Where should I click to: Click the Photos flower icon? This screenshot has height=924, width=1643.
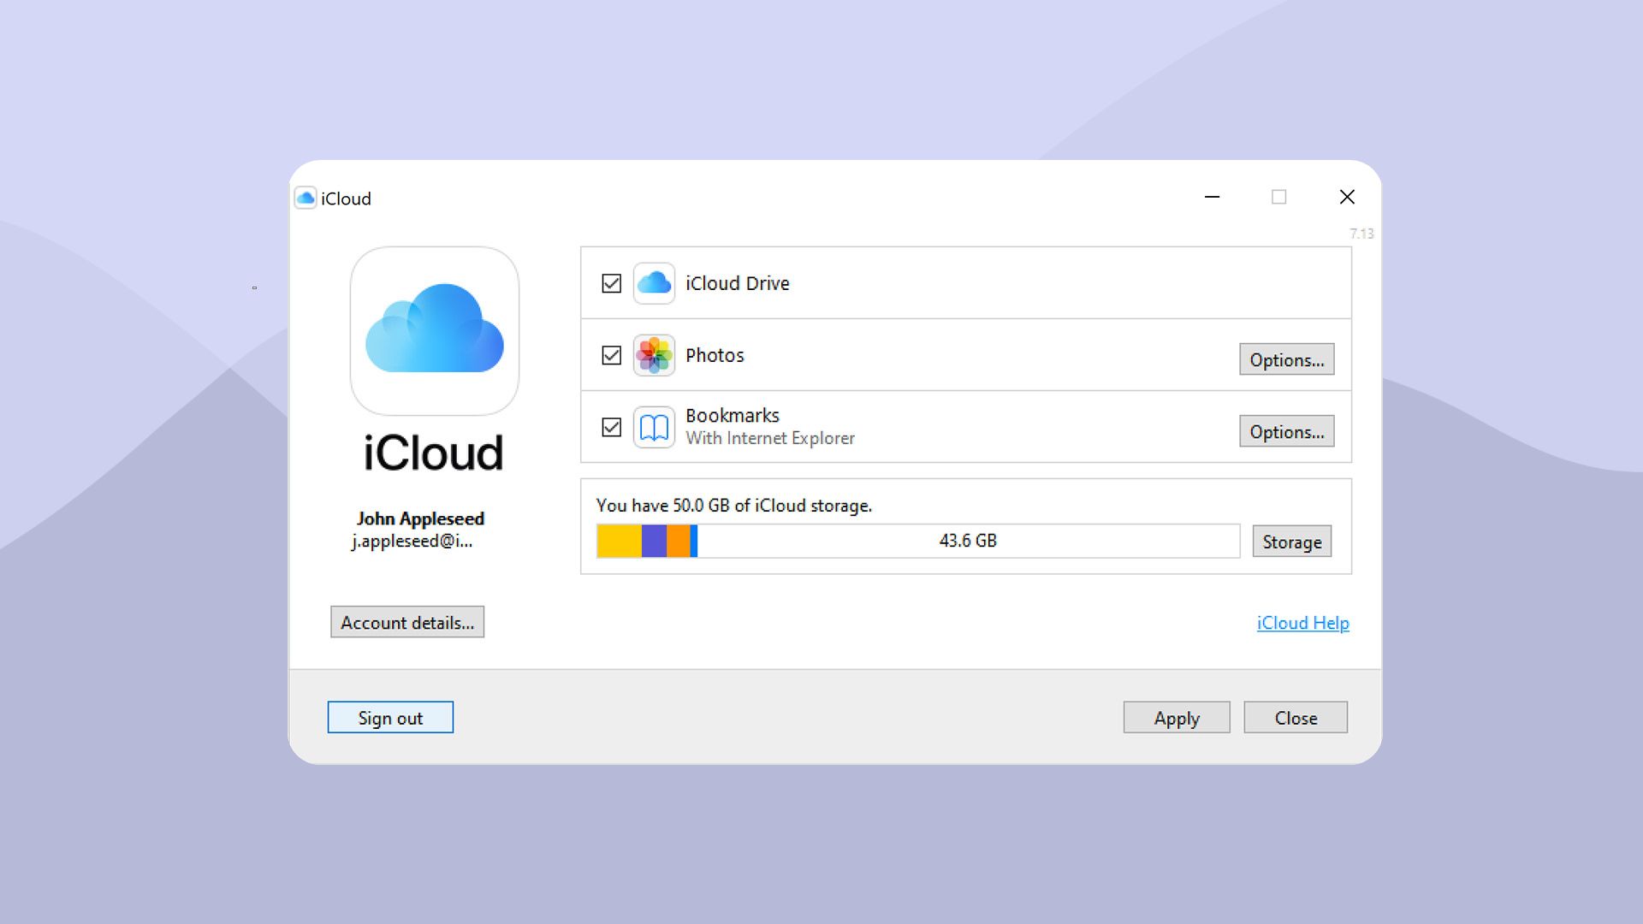654,355
